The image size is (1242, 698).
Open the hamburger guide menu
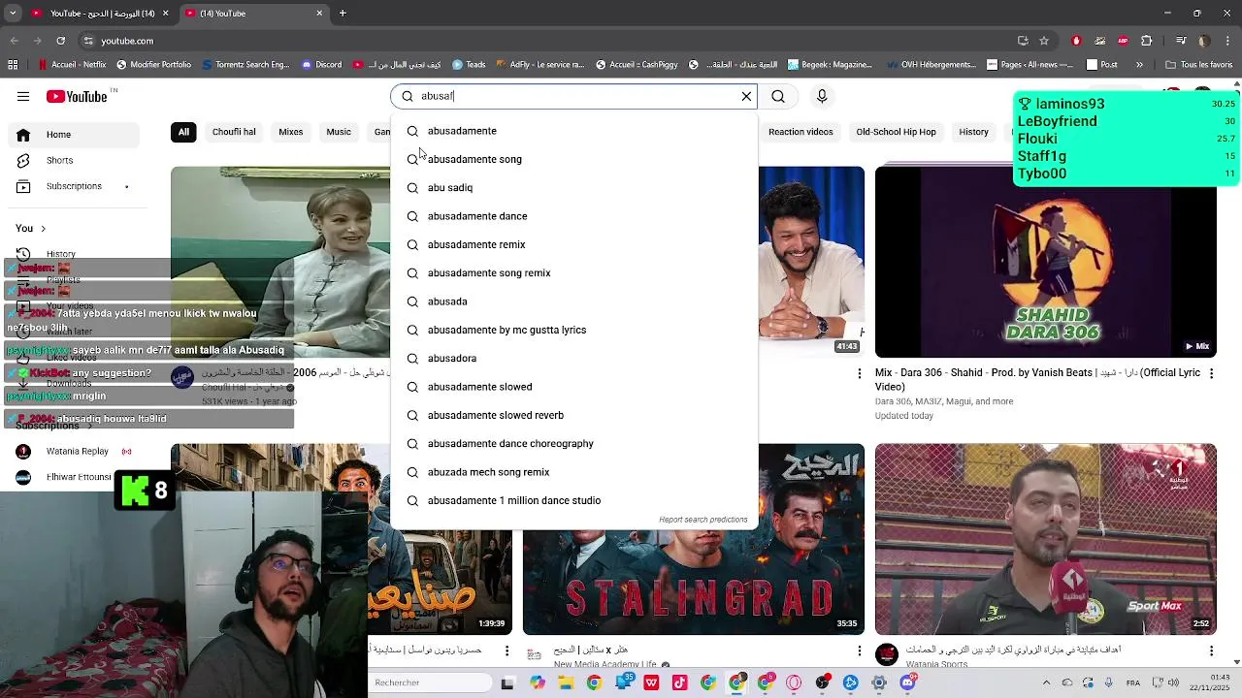23,96
